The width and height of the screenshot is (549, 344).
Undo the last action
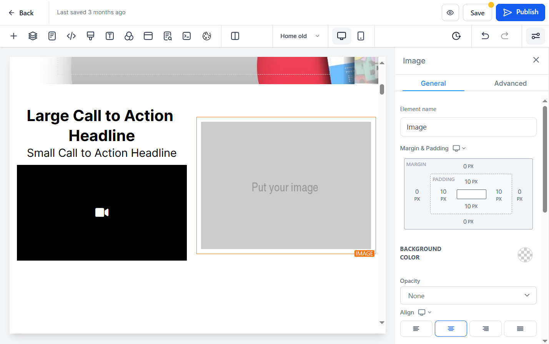click(485, 36)
